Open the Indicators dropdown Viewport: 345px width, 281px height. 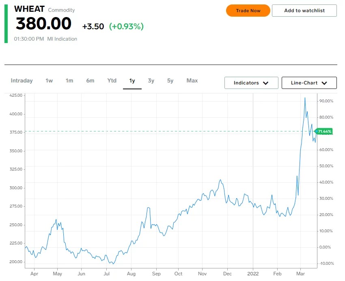click(251, 83)
